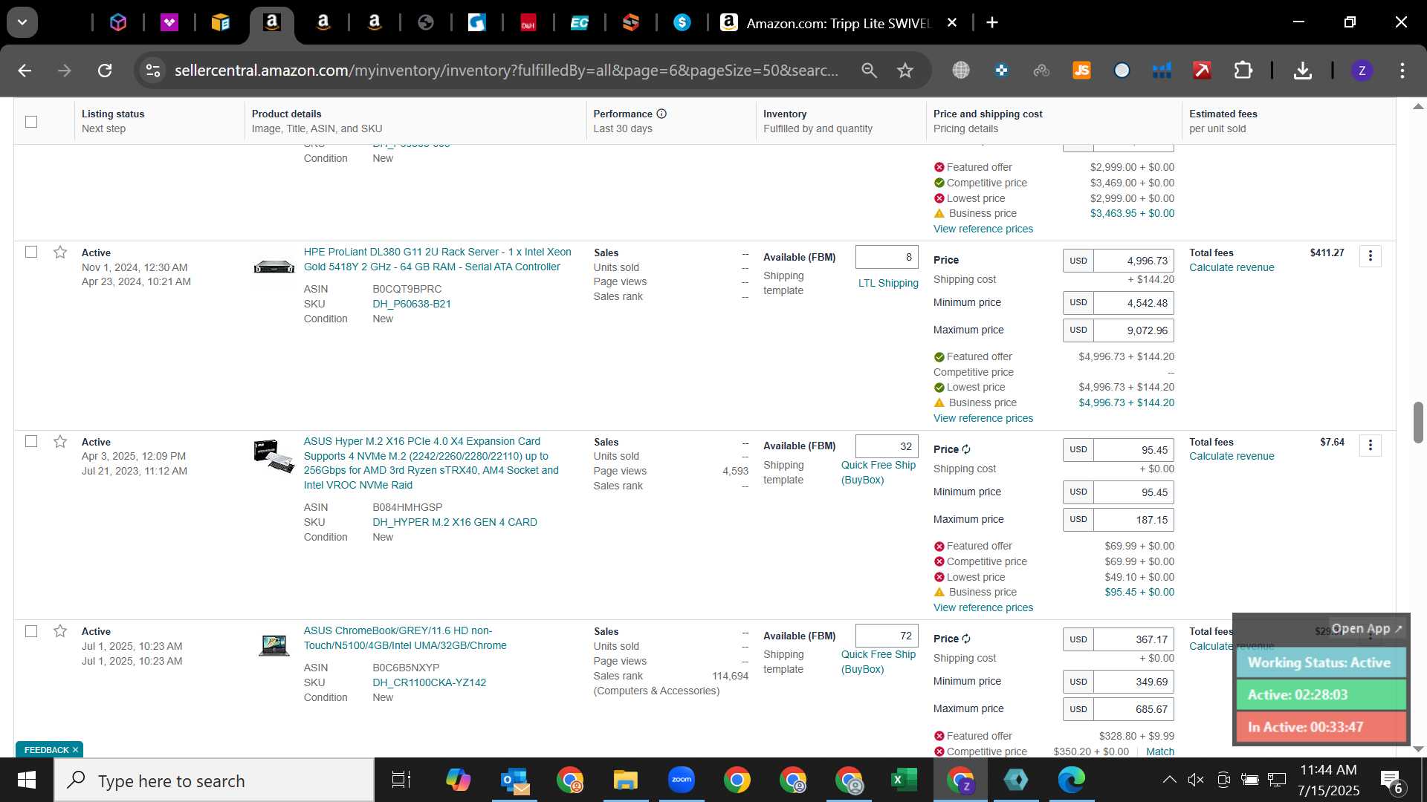
Task: Open SKU link DH_CR1100CKA-YZ142
Action: 429,682
